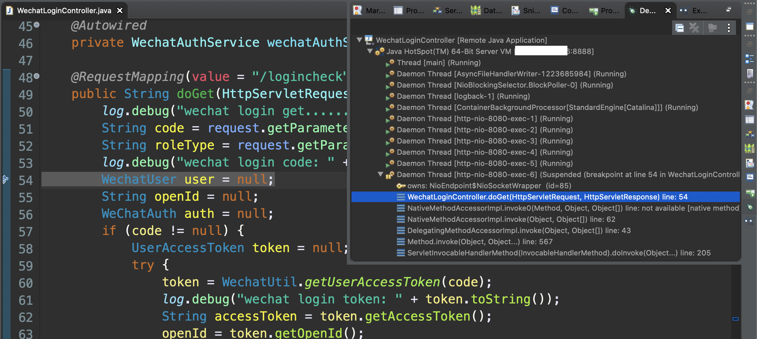Switch to the Properties tab
757x339 pixels.
[409, 11]
